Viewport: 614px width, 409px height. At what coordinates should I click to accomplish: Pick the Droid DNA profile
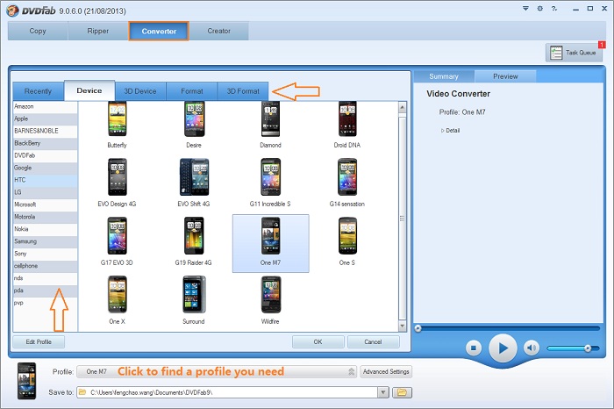347,126
